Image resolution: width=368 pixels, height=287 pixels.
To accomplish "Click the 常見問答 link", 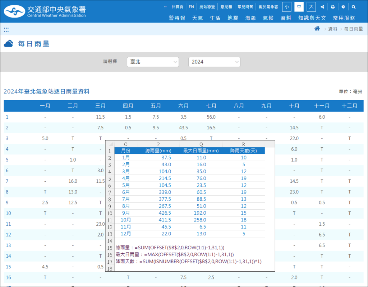I will pyautogui.click(x=245, y=7).
